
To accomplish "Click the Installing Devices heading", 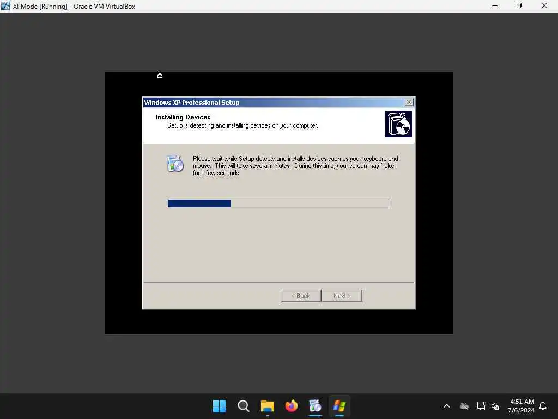I will coord(183,117).
